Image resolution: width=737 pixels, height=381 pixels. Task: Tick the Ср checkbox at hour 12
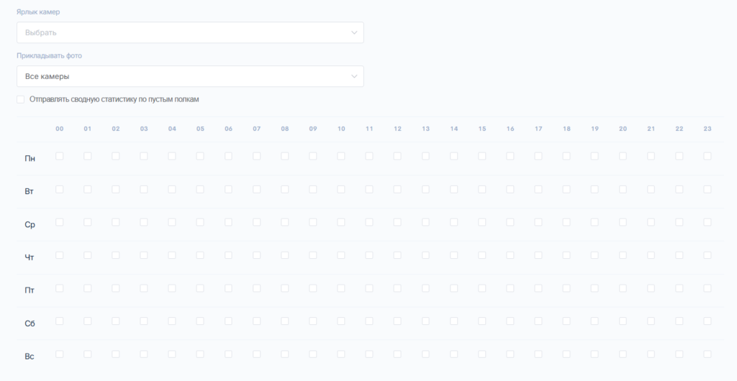click(397, 222)
